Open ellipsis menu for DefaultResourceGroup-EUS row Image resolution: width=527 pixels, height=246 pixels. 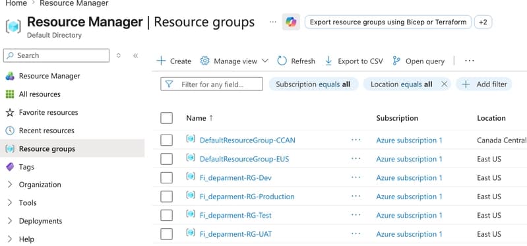(356, 159)
